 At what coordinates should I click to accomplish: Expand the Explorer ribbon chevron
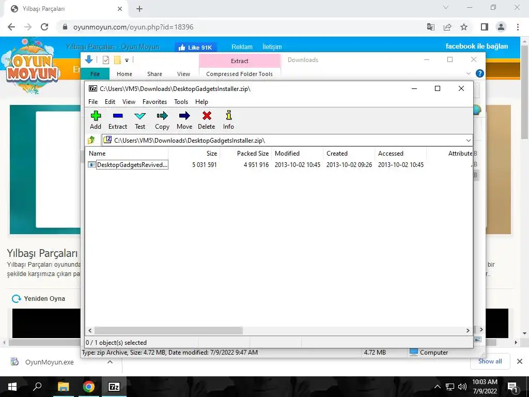click(x=468, y=73)
